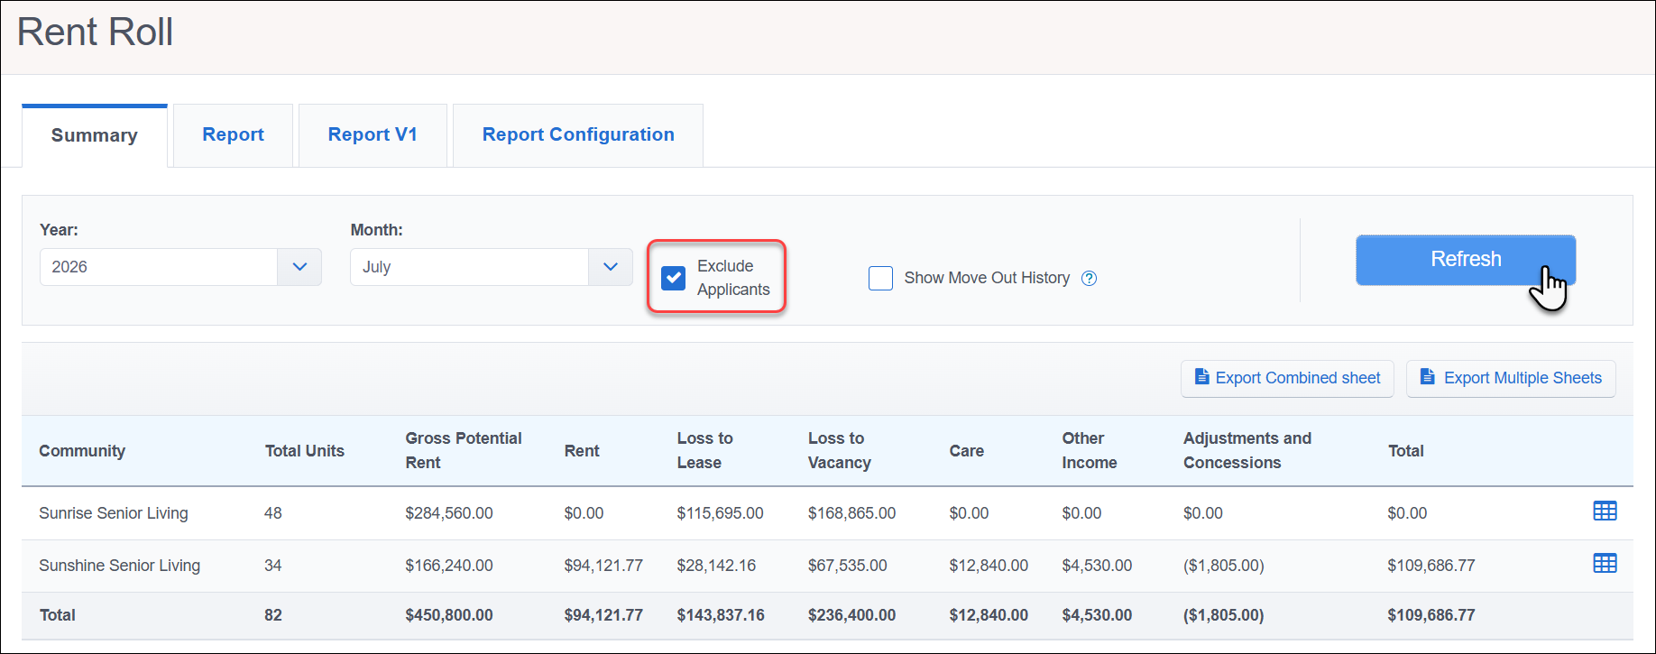Open the Report tab
This screenshot has width=1656, height=654.
[x=233, y=135]
